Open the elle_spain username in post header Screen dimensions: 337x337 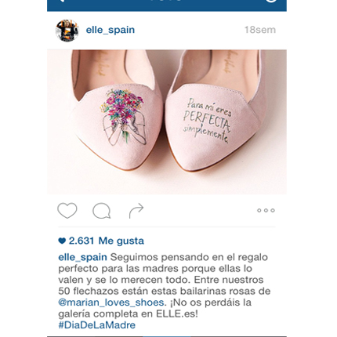click(111, 30)
